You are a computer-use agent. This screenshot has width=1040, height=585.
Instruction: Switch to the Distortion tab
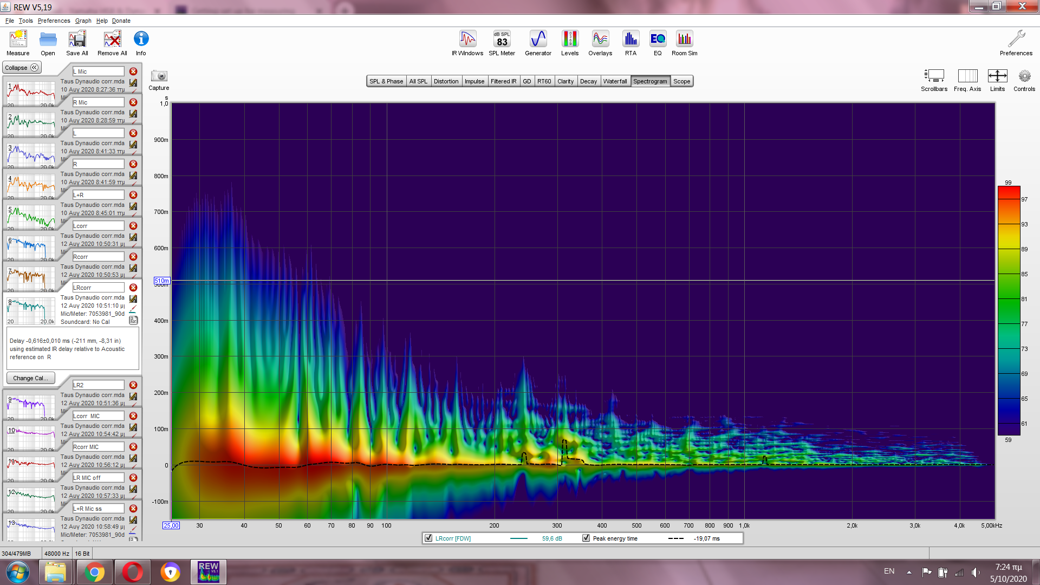(446, 81)
